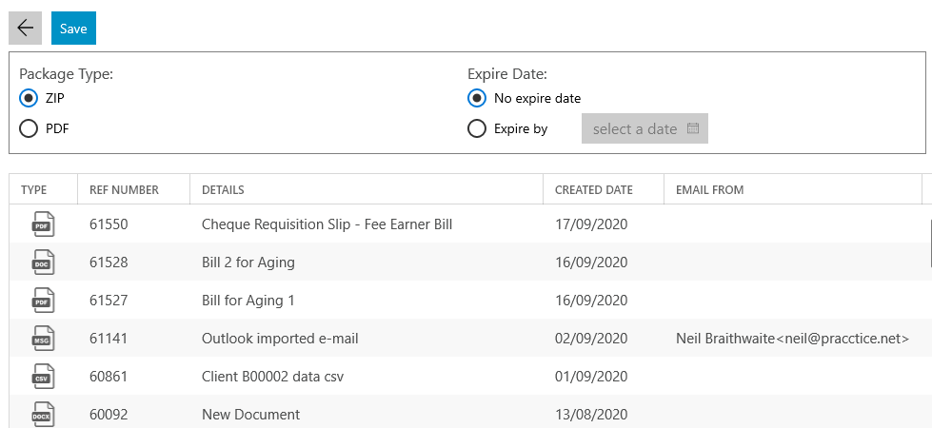Click the DOCX icon for New Document

(x=43, y=414)
